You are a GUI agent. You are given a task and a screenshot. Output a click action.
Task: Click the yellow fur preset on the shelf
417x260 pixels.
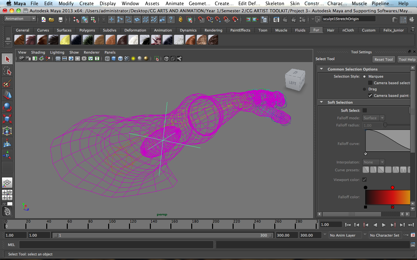(65, 40)
